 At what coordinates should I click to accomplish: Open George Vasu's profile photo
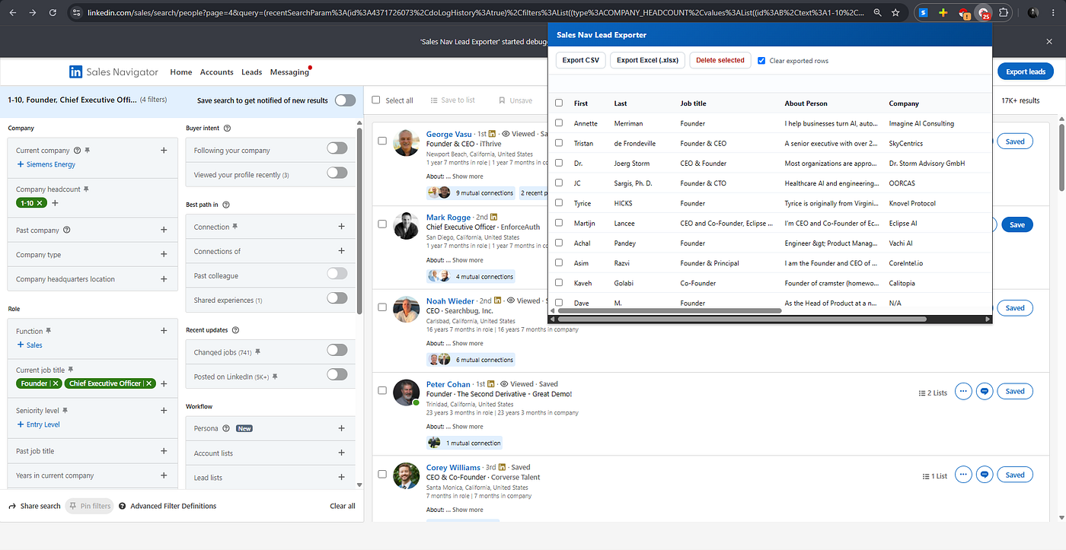point(406,142)
